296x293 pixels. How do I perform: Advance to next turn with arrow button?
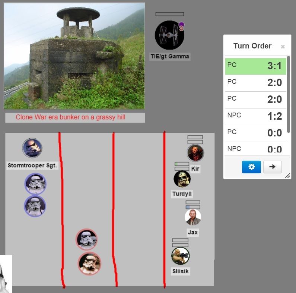[x=272, y=167]
